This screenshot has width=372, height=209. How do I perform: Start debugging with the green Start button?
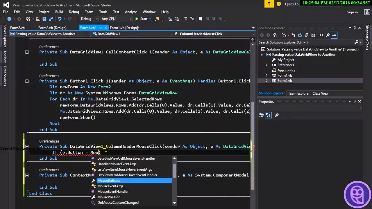141,19
